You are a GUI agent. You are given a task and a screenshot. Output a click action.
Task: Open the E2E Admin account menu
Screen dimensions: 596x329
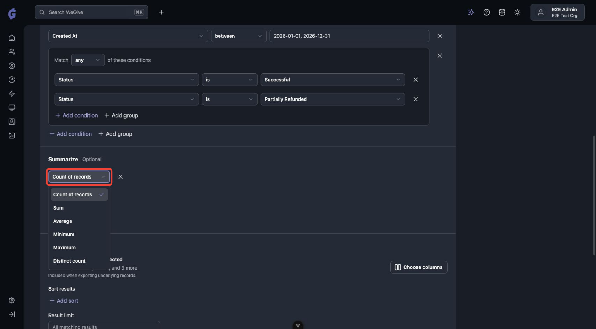(x=558, y=12)
